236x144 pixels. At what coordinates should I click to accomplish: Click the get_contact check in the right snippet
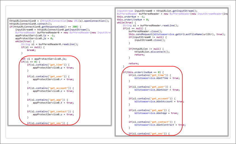click(x=152, y=122)
